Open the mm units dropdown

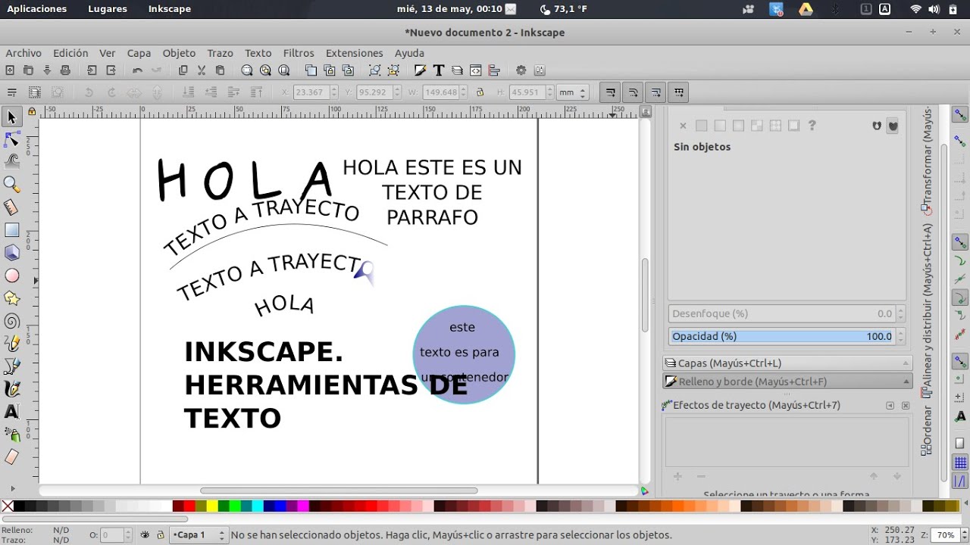point(572,92)
